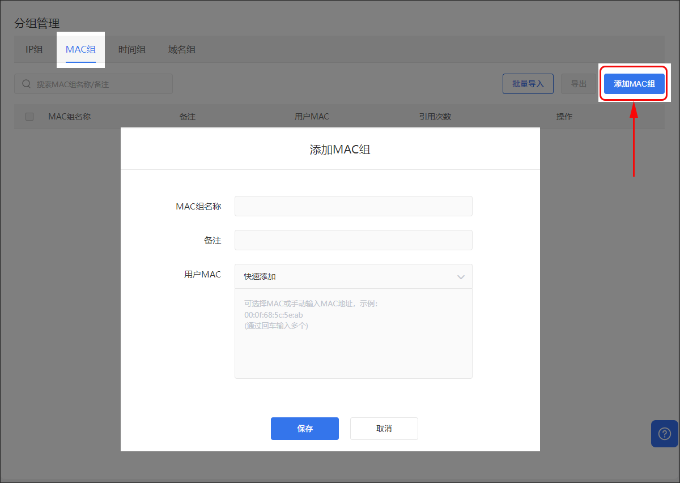Click the 用户MAC column header
This screenshot has width=680, height=483.
tap(312, 117)
